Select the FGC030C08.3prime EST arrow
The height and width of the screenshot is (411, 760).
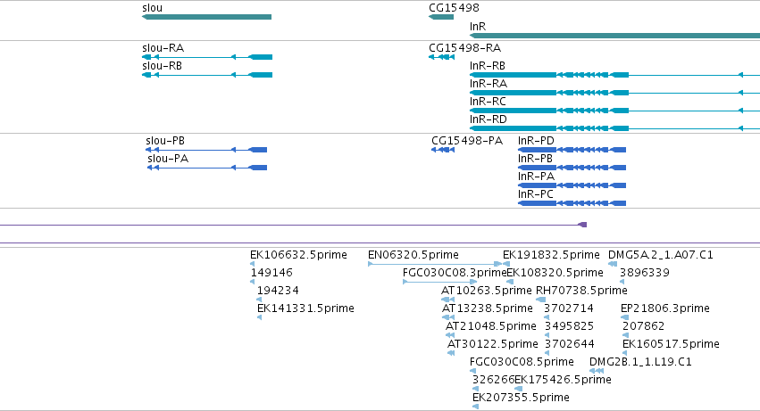(439, 282)
